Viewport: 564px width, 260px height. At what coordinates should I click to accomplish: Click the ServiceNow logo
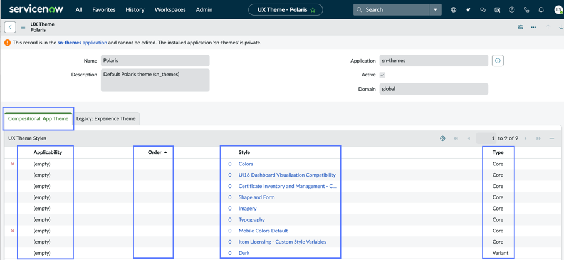coord(36,9)
